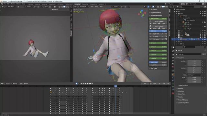Open Global orientation dropdown in left viewport
Screen dimensions: 207x116
click(28, 6)
